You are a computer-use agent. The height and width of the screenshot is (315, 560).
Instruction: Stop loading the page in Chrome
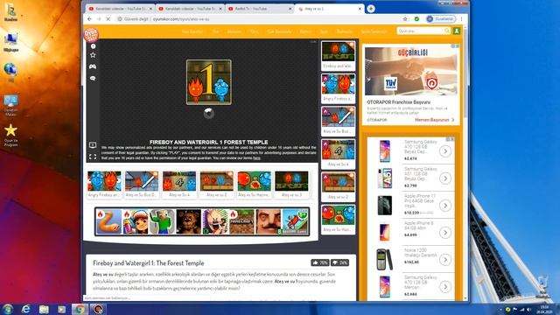click(108, 19)
